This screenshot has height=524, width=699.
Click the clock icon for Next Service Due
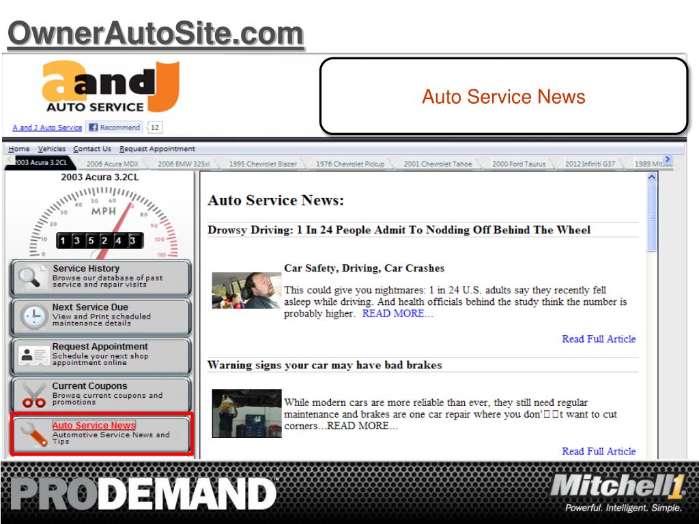(x=33, y=317)
